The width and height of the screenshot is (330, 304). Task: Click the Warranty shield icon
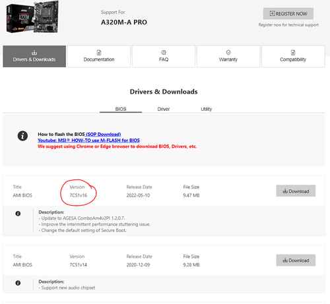(x=228, y=52)
